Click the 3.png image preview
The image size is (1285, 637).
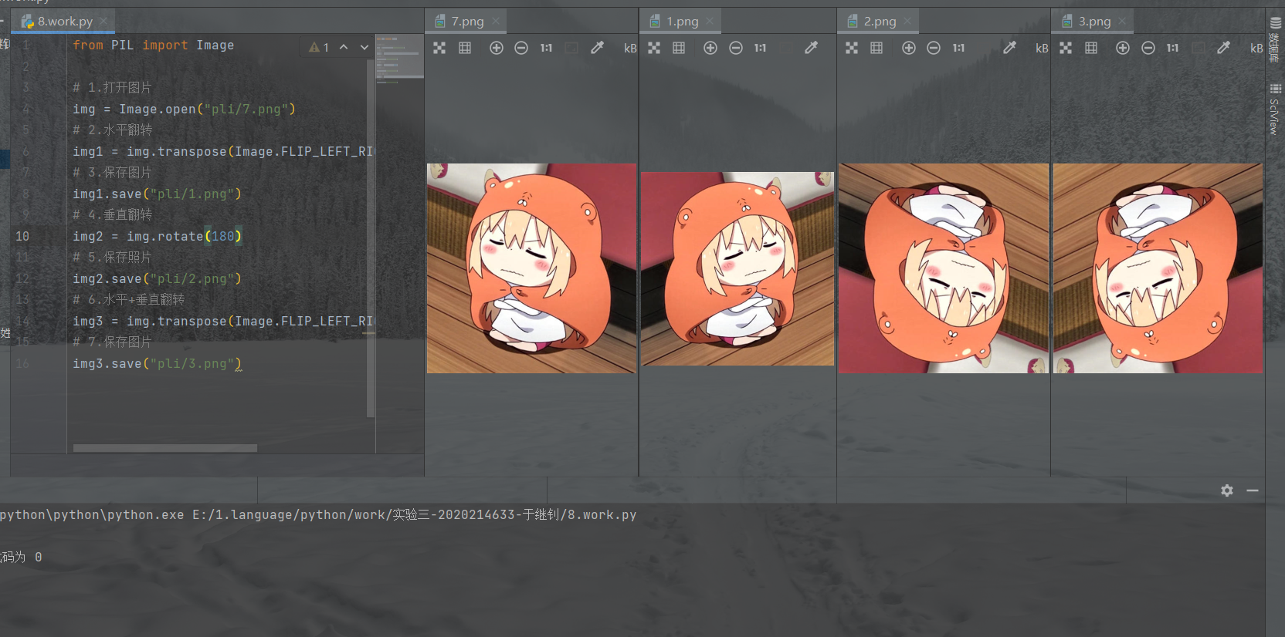point(1158,268)
